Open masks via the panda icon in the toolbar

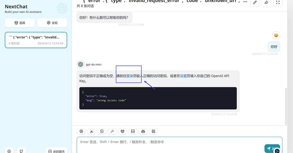click(x=122, y=131)
